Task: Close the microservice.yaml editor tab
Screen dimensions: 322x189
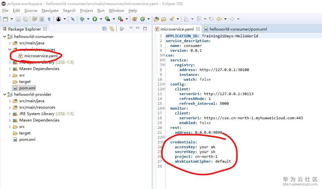Action: 198,29
